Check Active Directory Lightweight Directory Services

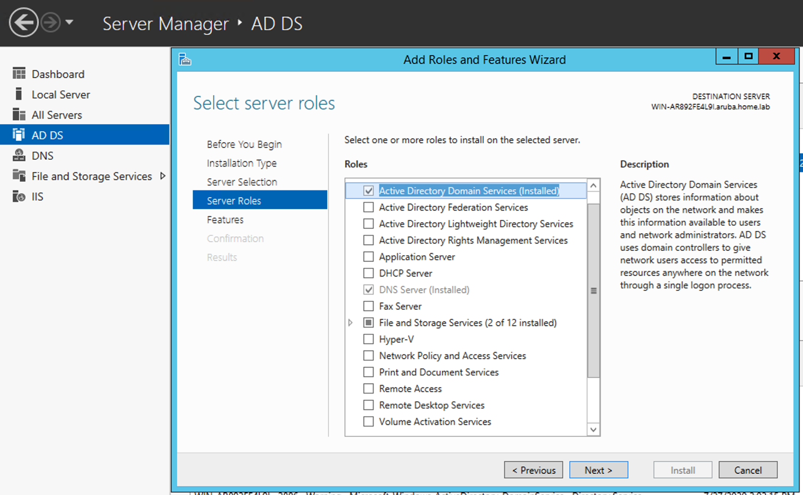[368, 224]
